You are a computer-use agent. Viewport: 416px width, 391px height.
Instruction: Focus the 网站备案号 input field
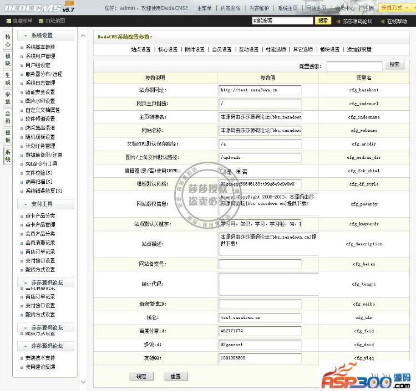point(260,264)
